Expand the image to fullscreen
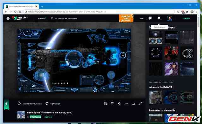Viewport: 202px width, 124px height. click(140, 104)
